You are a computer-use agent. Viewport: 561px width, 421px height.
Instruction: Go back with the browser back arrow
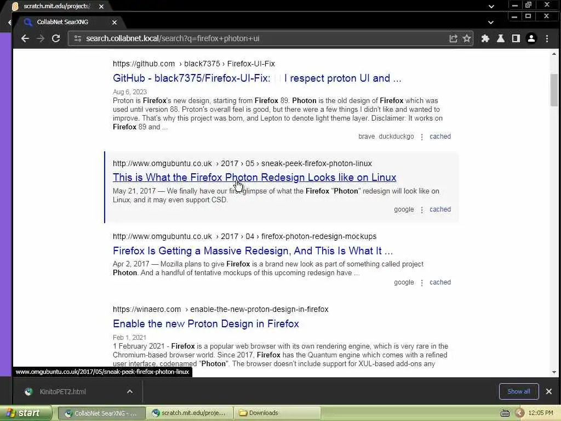click(x=25, y=38)
